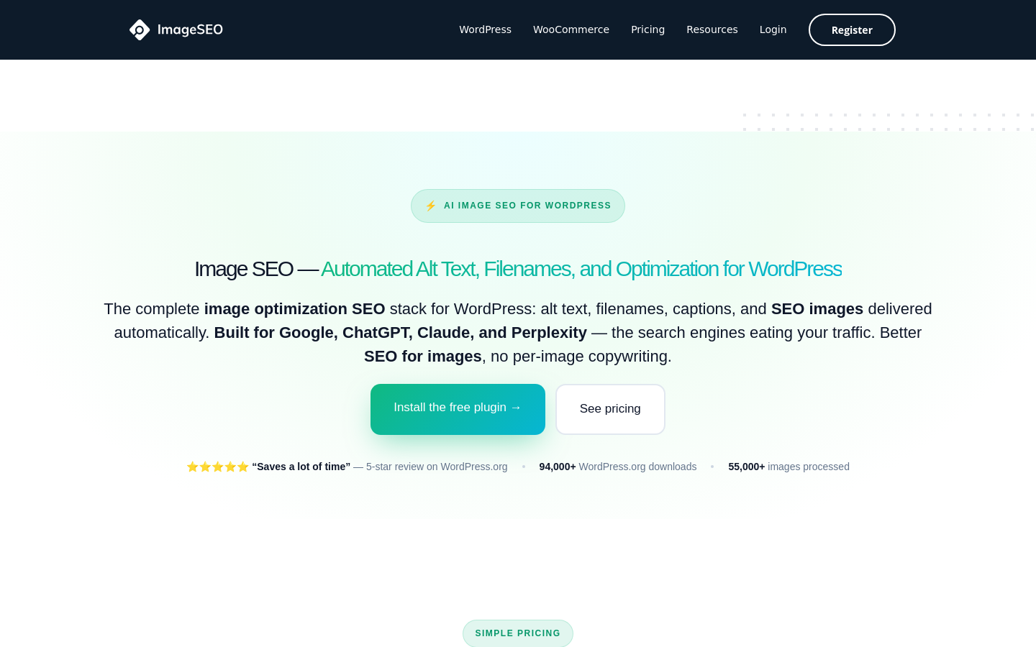Screen dimensions: 1036x647
Task: Click the Automated Alt Text headline text
Action: pos(581,269)
